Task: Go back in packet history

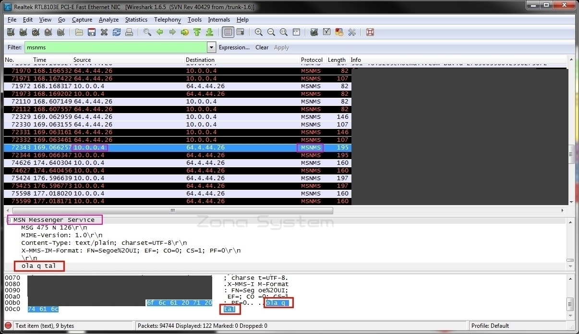Action: 160,32
